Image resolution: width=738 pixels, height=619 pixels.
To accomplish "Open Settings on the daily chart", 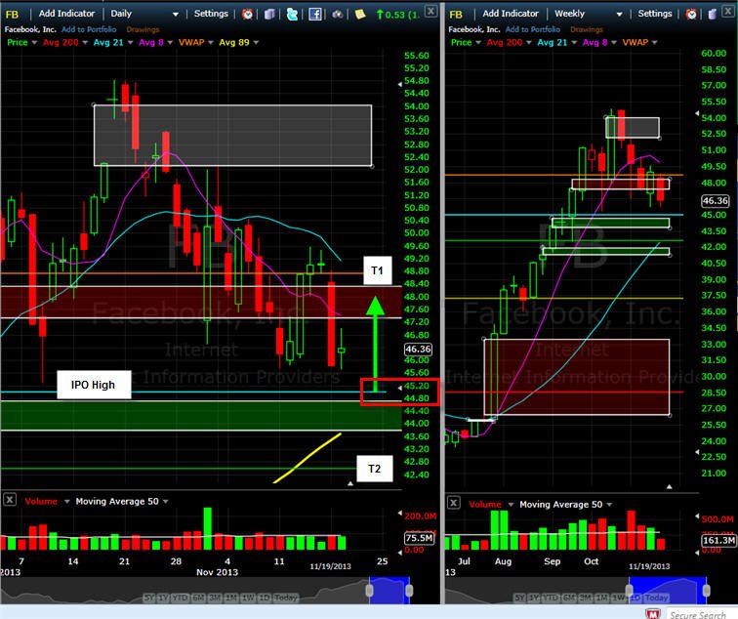I will [211, 14].
